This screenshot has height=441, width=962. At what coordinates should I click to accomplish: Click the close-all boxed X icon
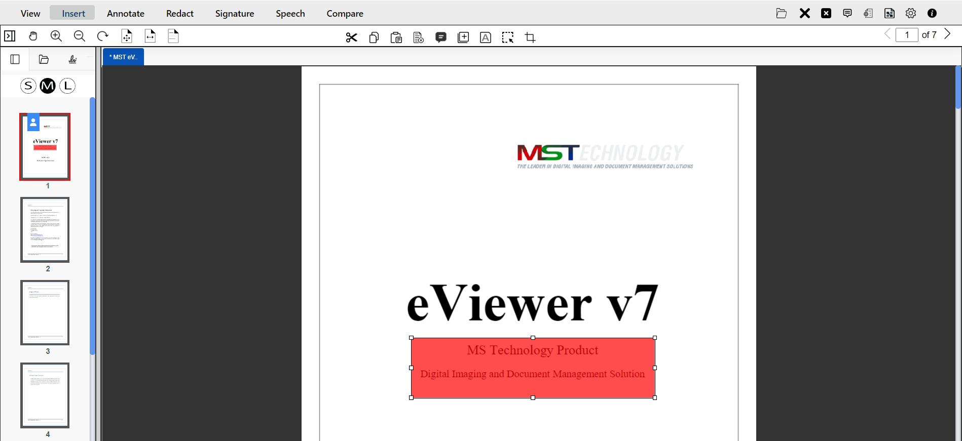click(x=826, y=13)
